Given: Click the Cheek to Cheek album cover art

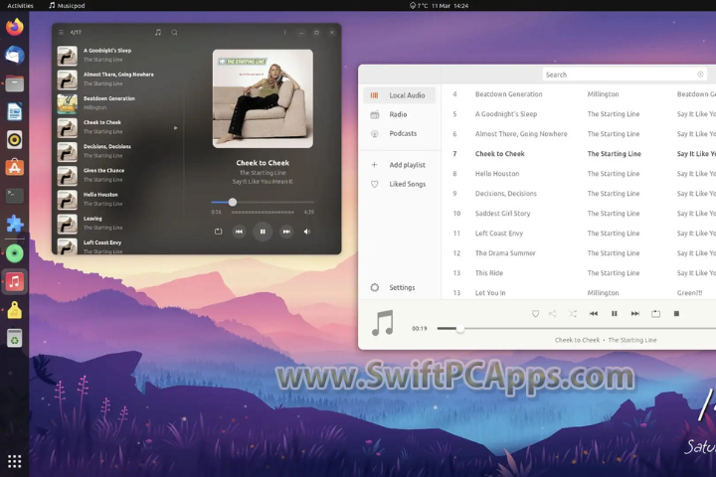Looking at the screenshot, I should pyautogui.click(x=263, y=98).
